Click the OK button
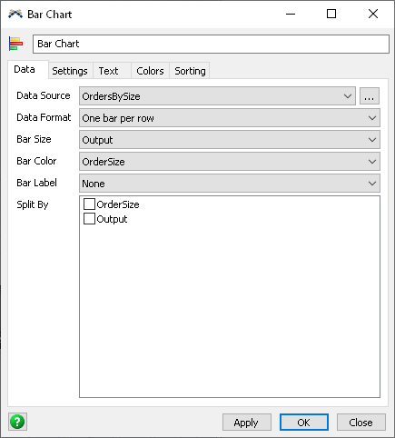 coord(304,422)
